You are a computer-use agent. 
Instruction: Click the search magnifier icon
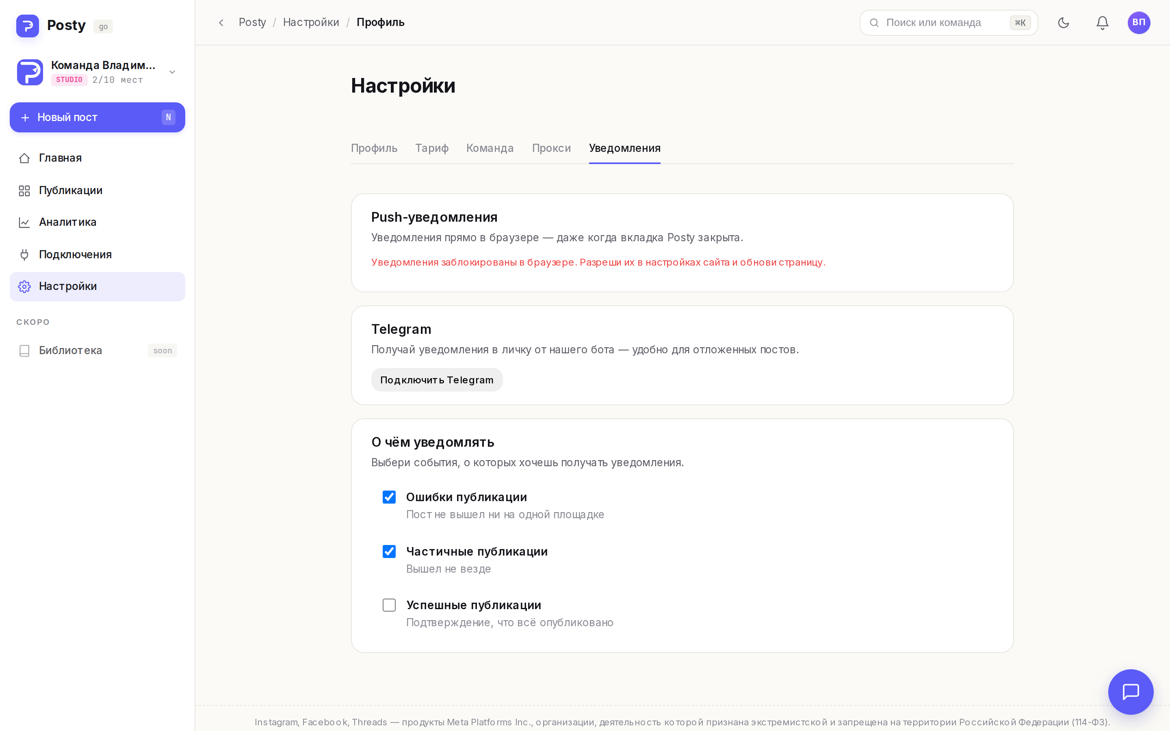(x=874, y=23)
